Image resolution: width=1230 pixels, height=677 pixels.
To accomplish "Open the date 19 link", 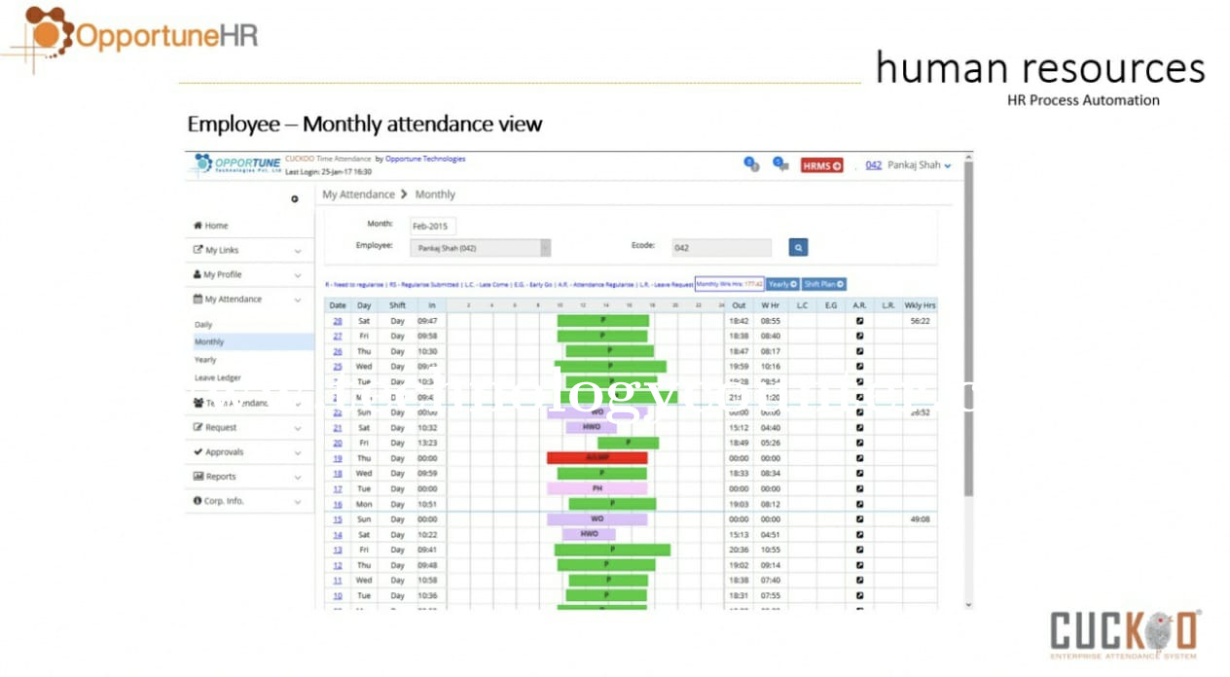I will (x=338, y=458).
